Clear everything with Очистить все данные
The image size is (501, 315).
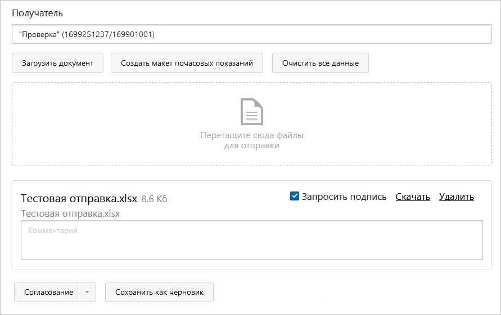pyautogui.click(x=321, y=63)
